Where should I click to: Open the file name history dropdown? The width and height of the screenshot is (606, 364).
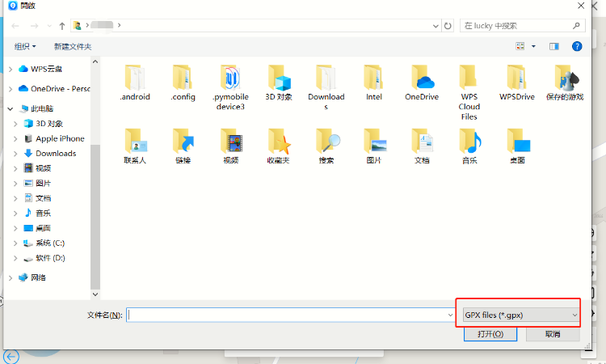[450, 315]
